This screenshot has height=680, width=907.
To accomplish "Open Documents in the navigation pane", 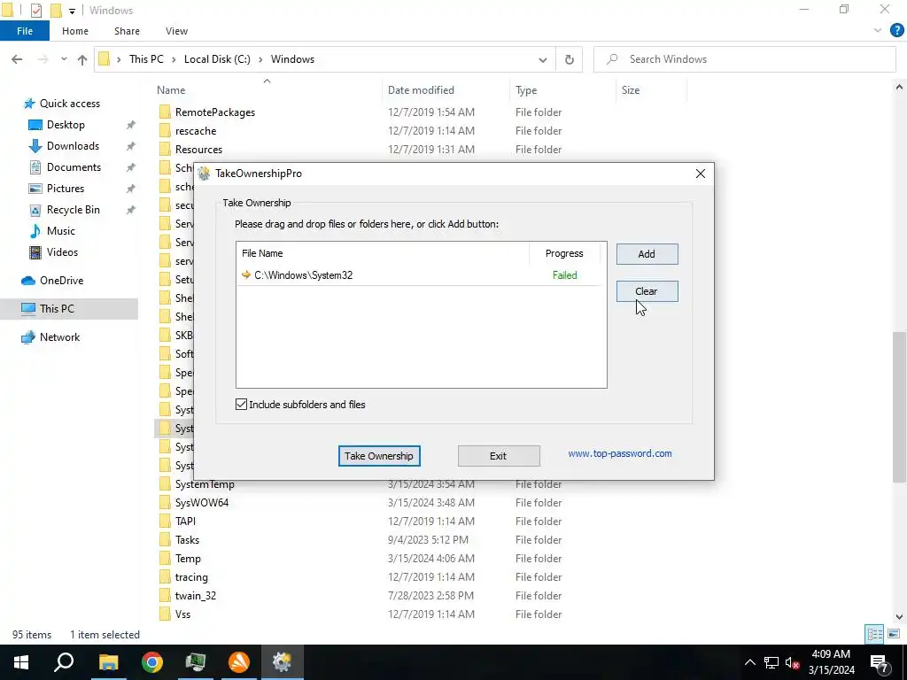I will tap(74, 167).
